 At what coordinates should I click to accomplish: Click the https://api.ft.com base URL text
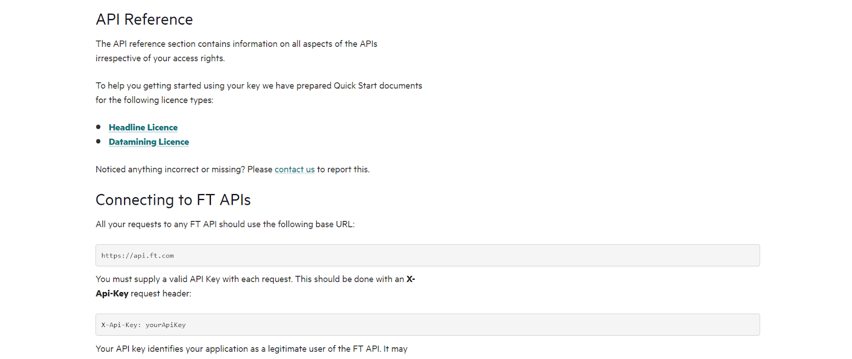[137, 256]
